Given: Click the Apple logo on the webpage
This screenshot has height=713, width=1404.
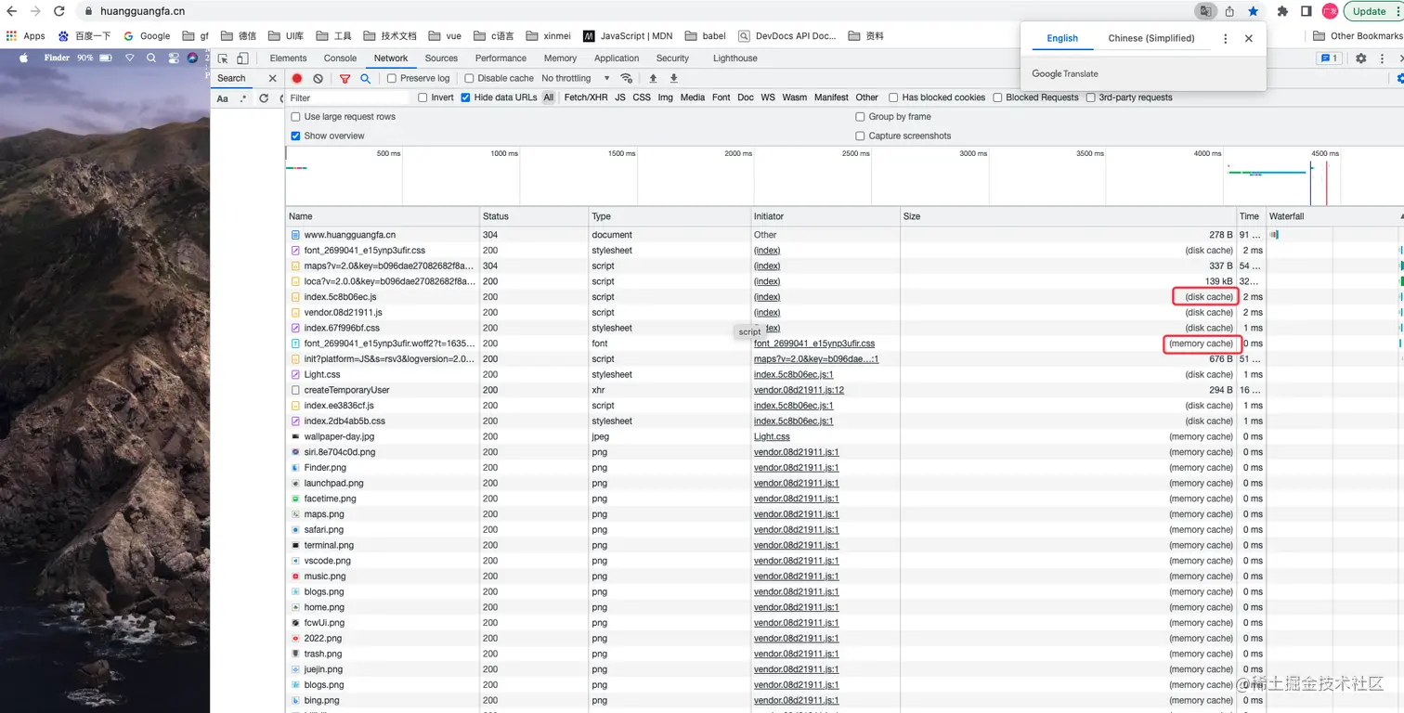Looking at the screenshot, I should point(24,58).
